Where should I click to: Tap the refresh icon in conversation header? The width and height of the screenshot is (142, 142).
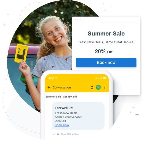pyautogui.click(x=92, y=87)
